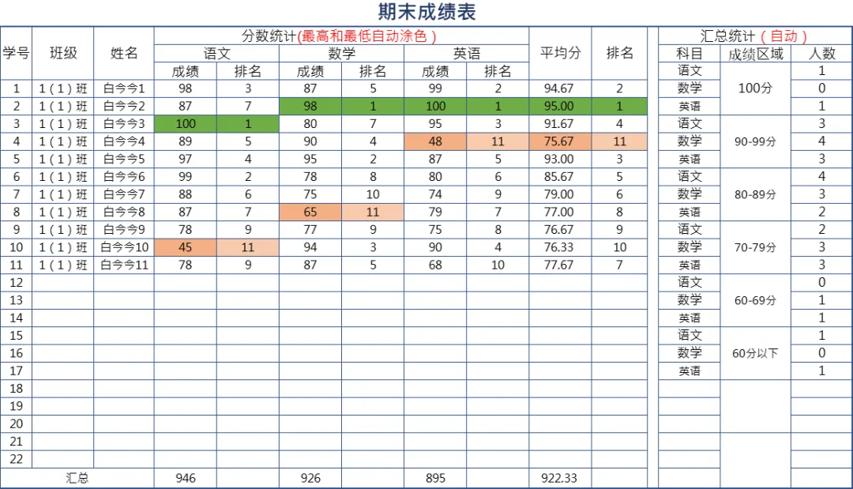
Task: Click the name cell 白今今10
Action: coord(124,247)
